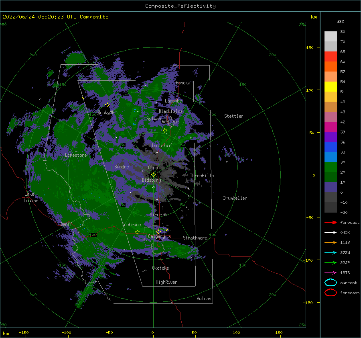Click the Lacombe label
This screenshot has width=361, height=338.
pyautogui.click(x=173, y=101)
